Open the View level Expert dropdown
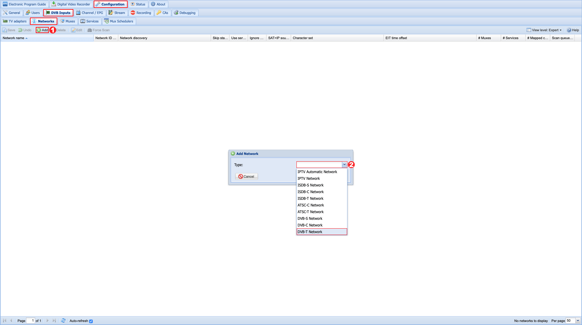The height and width of the screenshot is (325, 582). click(x=544, y=30)
